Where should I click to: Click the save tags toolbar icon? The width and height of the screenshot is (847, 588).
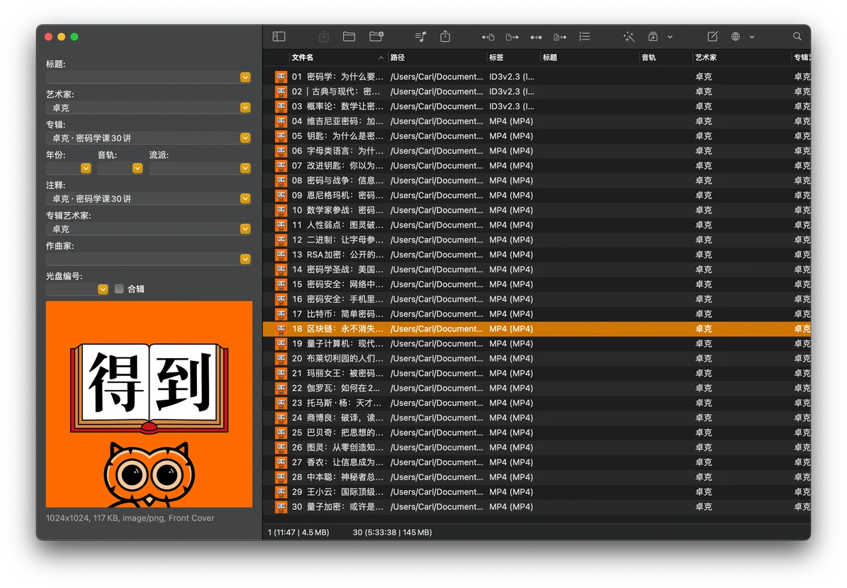pos(324,37)
